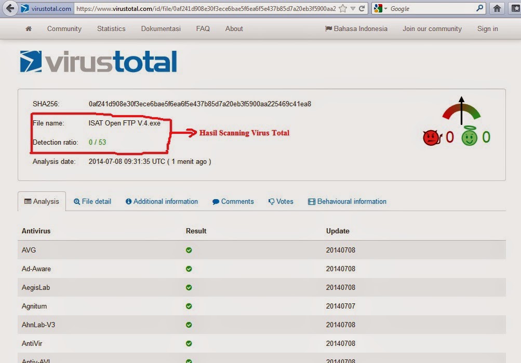Click the Agnitum antivirus row name
This screenshot has width=521, height=363.
coord(34,306)
